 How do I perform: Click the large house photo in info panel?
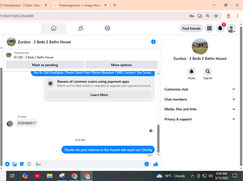(200, 46)
